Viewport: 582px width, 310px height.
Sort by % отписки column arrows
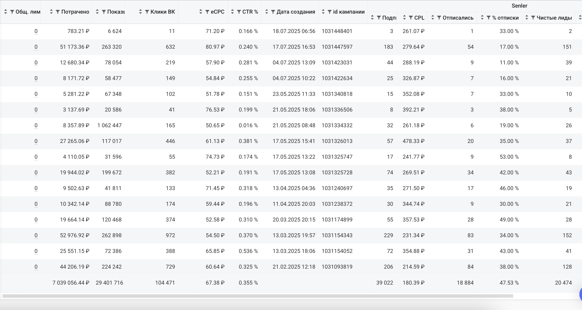click(x=482, y=18)
